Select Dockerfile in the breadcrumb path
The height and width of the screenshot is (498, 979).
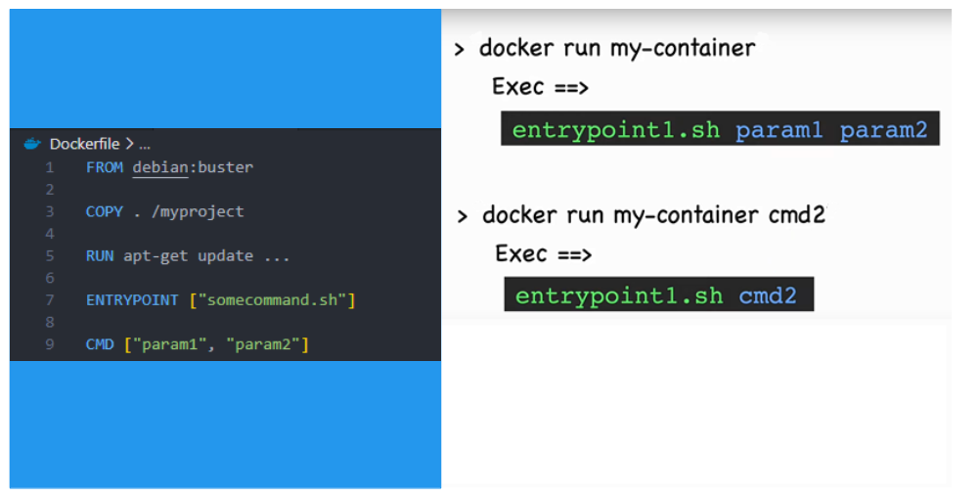(x=84, y=144)
